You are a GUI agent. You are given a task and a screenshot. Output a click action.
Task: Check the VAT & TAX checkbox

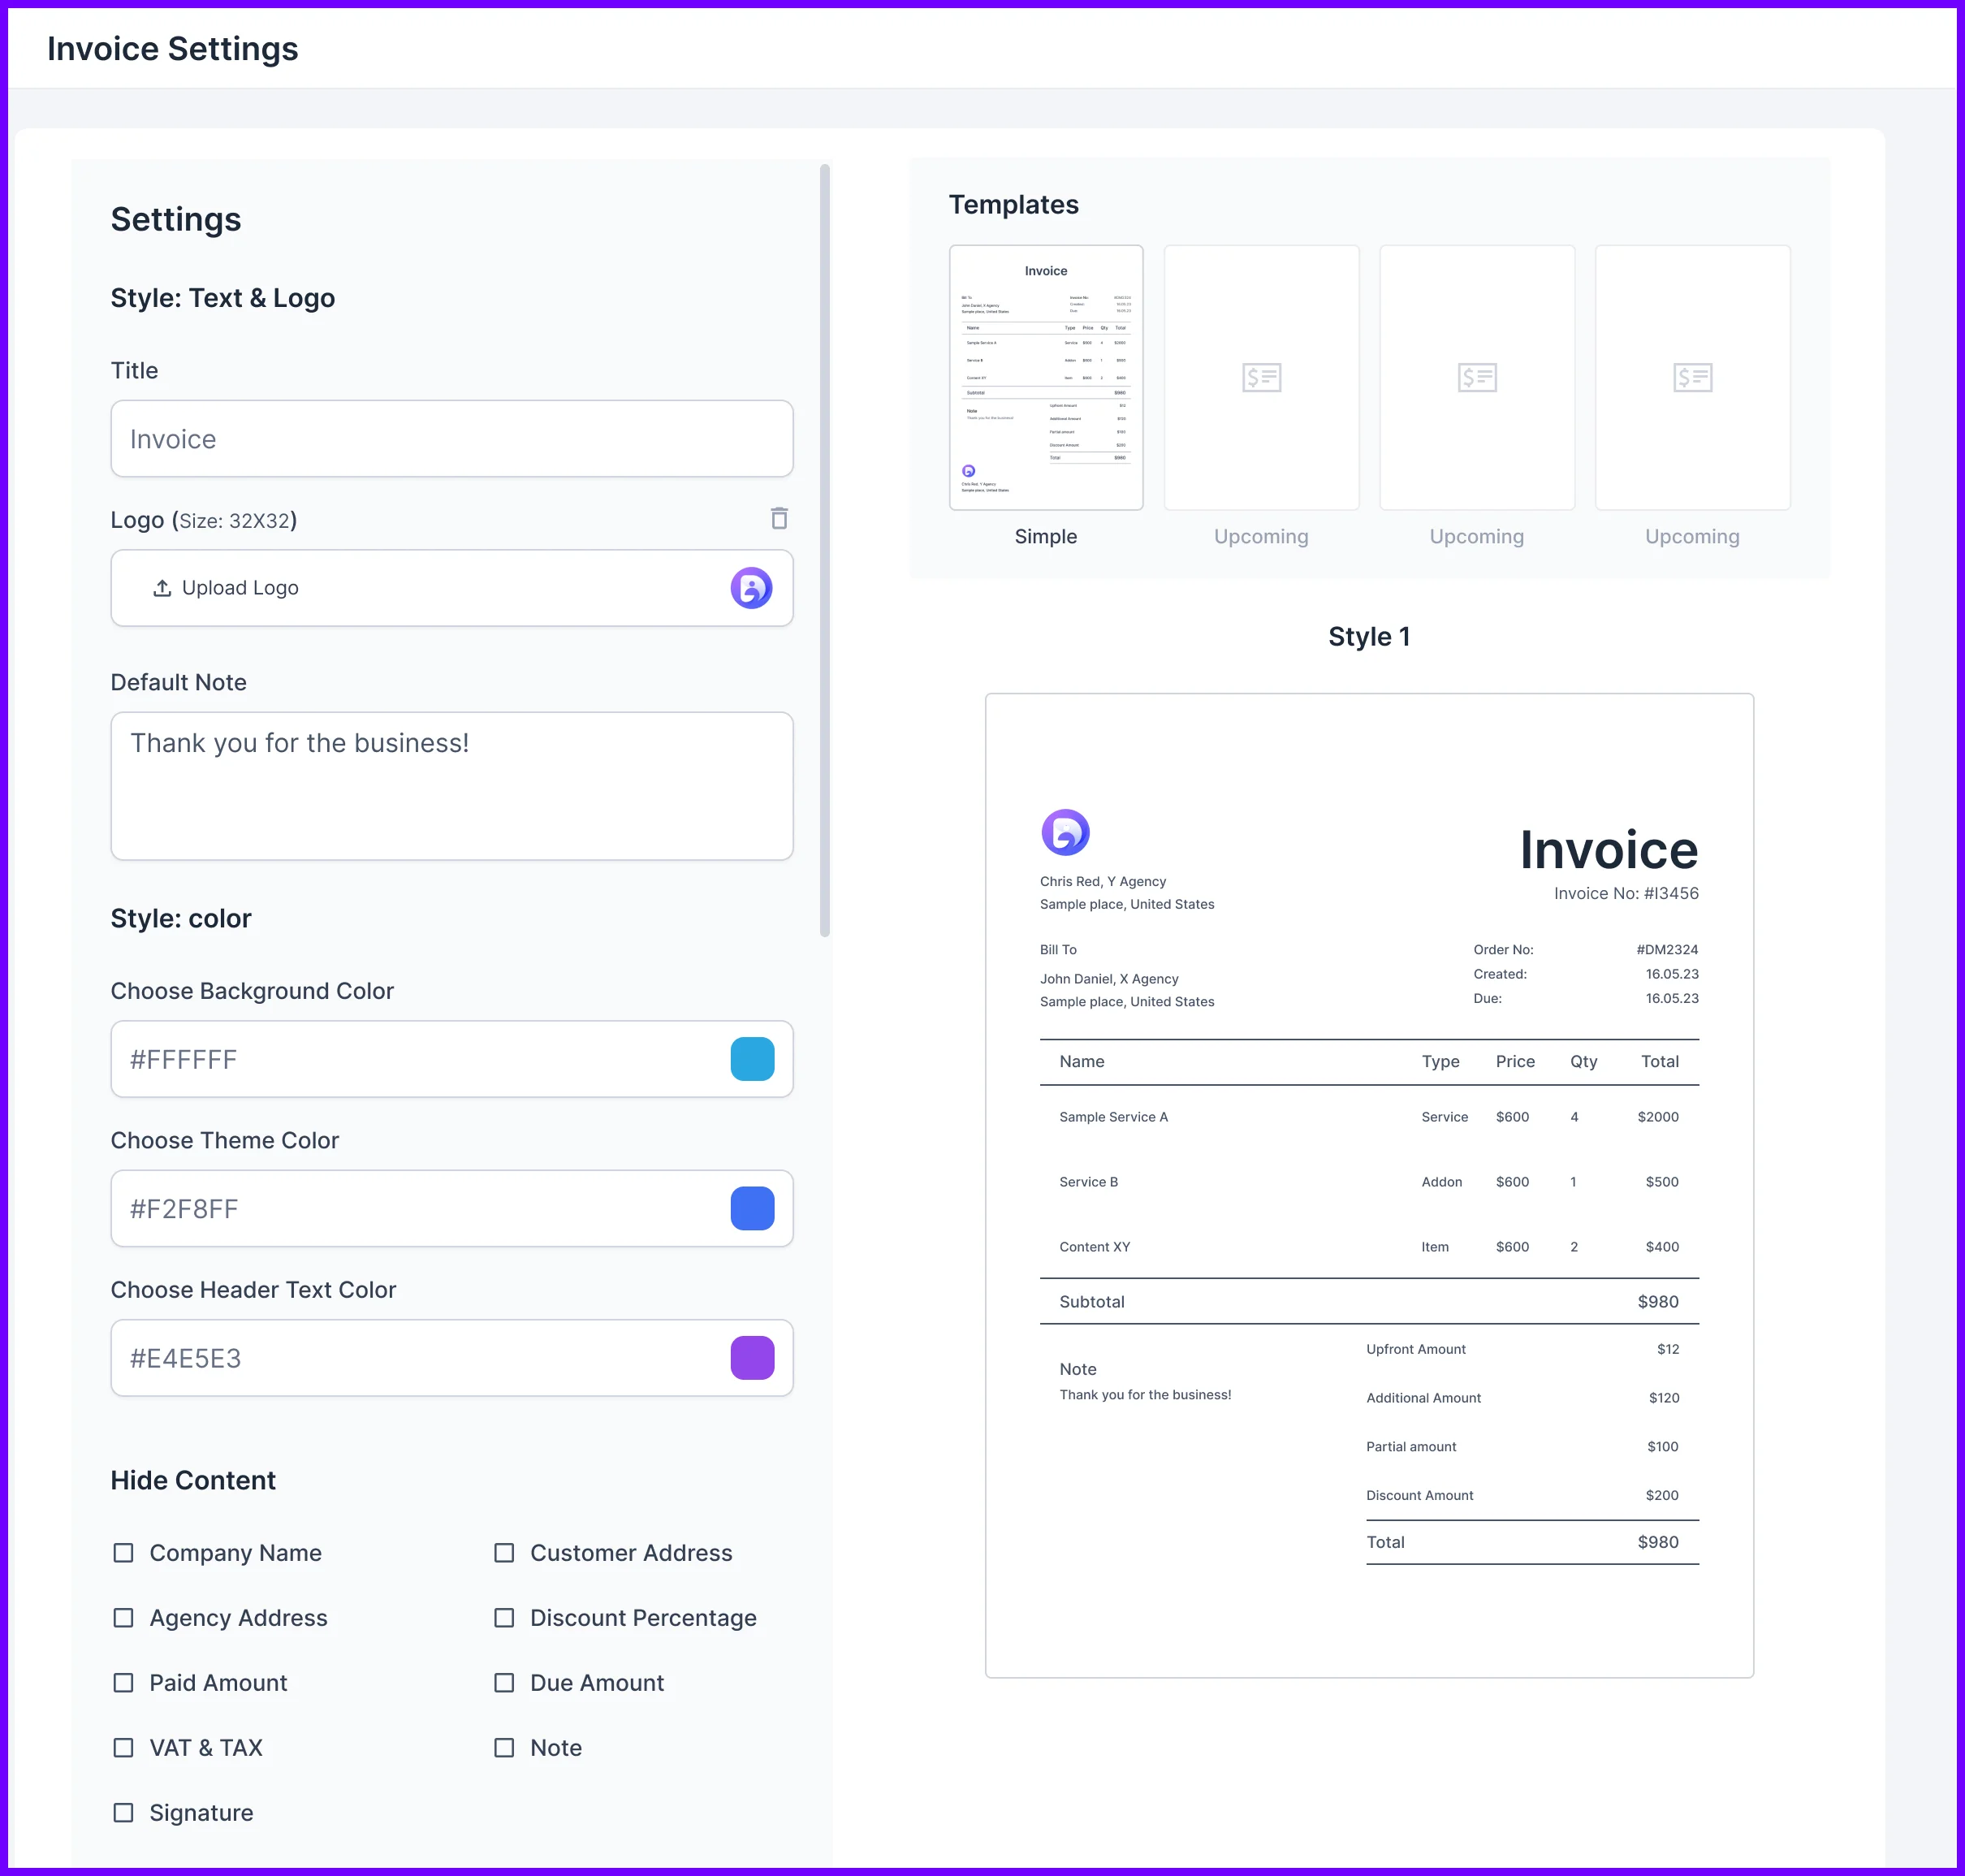(123, 1748)
